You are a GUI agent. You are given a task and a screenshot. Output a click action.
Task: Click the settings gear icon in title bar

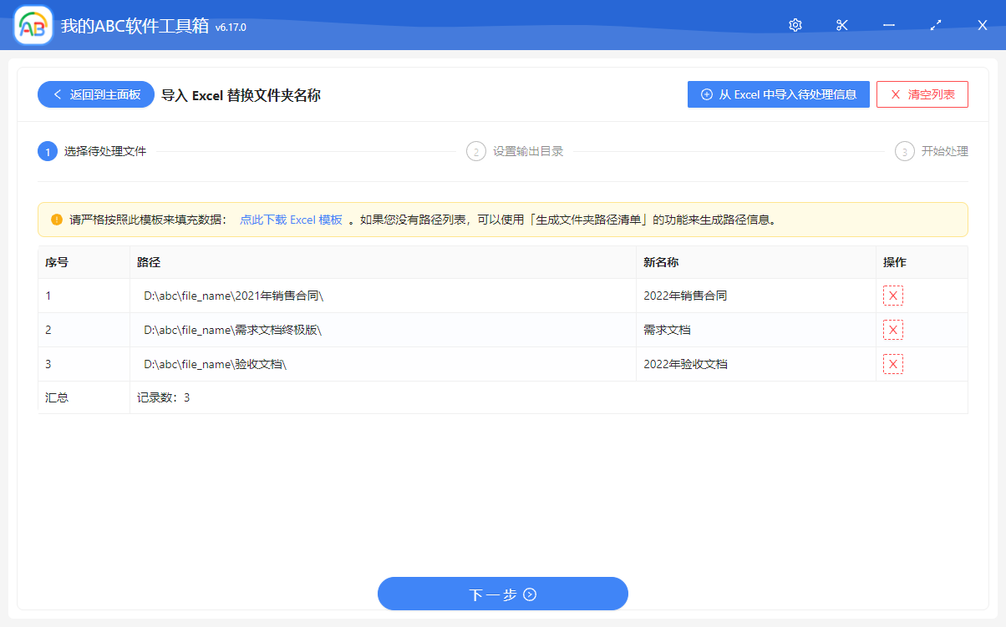[795, 25]
